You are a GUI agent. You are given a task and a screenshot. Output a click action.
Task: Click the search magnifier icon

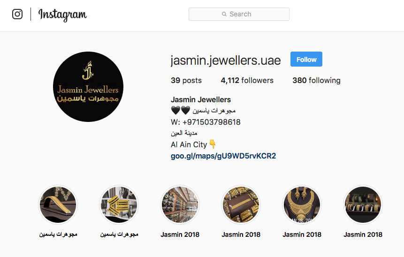224,14
